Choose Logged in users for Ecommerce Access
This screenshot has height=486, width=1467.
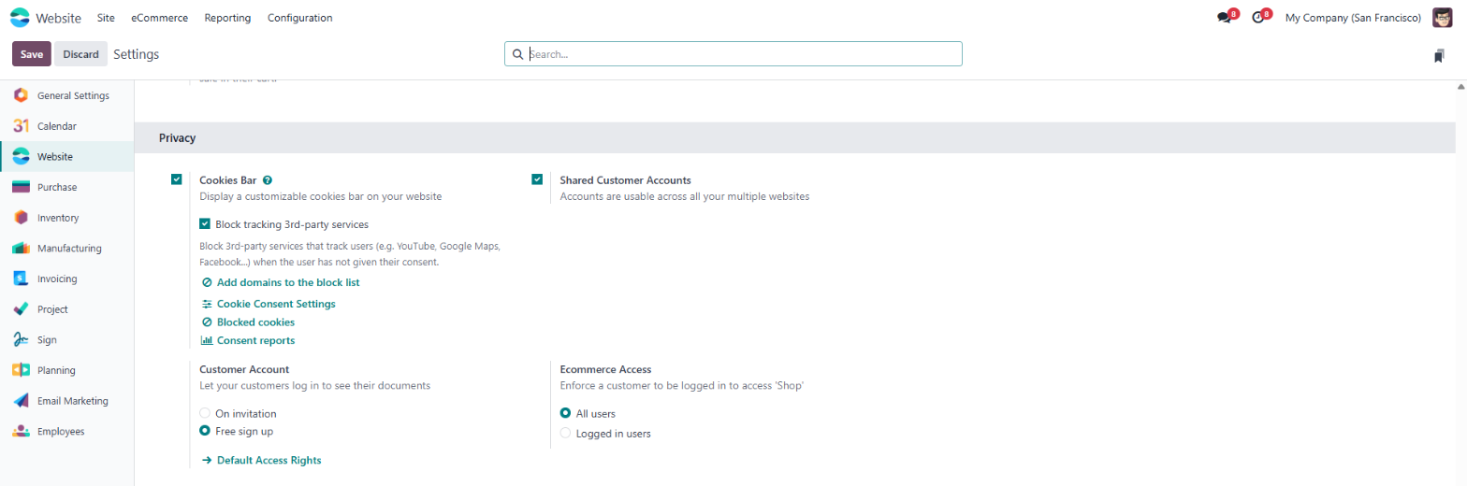pos(565,434)
